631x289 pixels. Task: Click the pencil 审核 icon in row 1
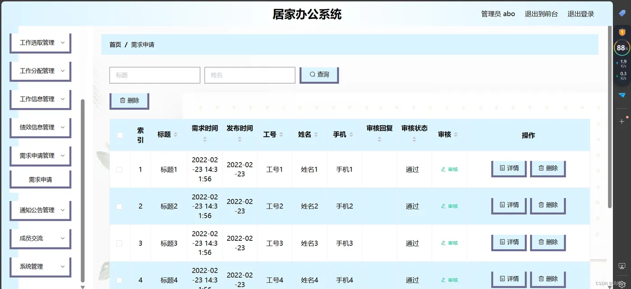click(449, 169)
